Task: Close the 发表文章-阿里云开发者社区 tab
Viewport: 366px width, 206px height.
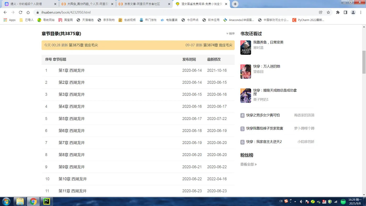Action: pyautogui.click(x=169, y=4)
